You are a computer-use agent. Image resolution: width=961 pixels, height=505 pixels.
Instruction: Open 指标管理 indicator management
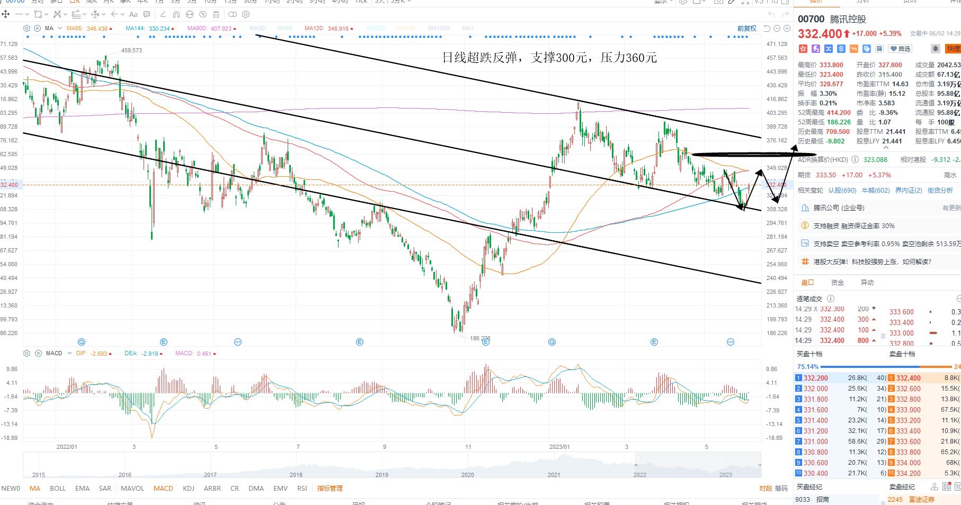(330, 488)
